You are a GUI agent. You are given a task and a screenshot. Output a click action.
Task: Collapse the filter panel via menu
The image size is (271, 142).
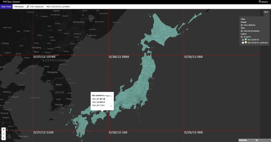point(266,12)
